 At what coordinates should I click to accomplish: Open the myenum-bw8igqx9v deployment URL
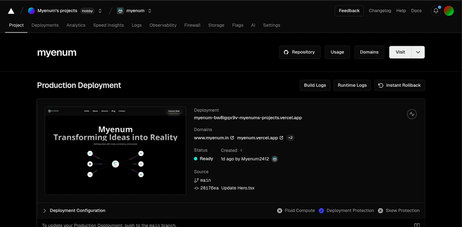coord(248,118)
